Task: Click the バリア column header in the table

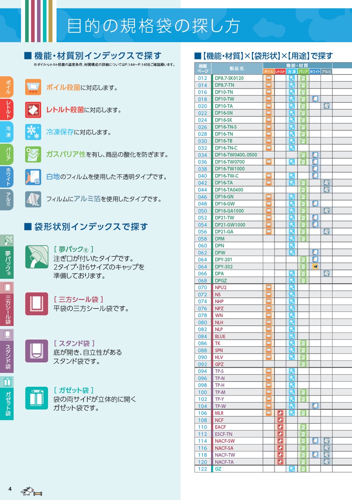Action: click(303, 72)
